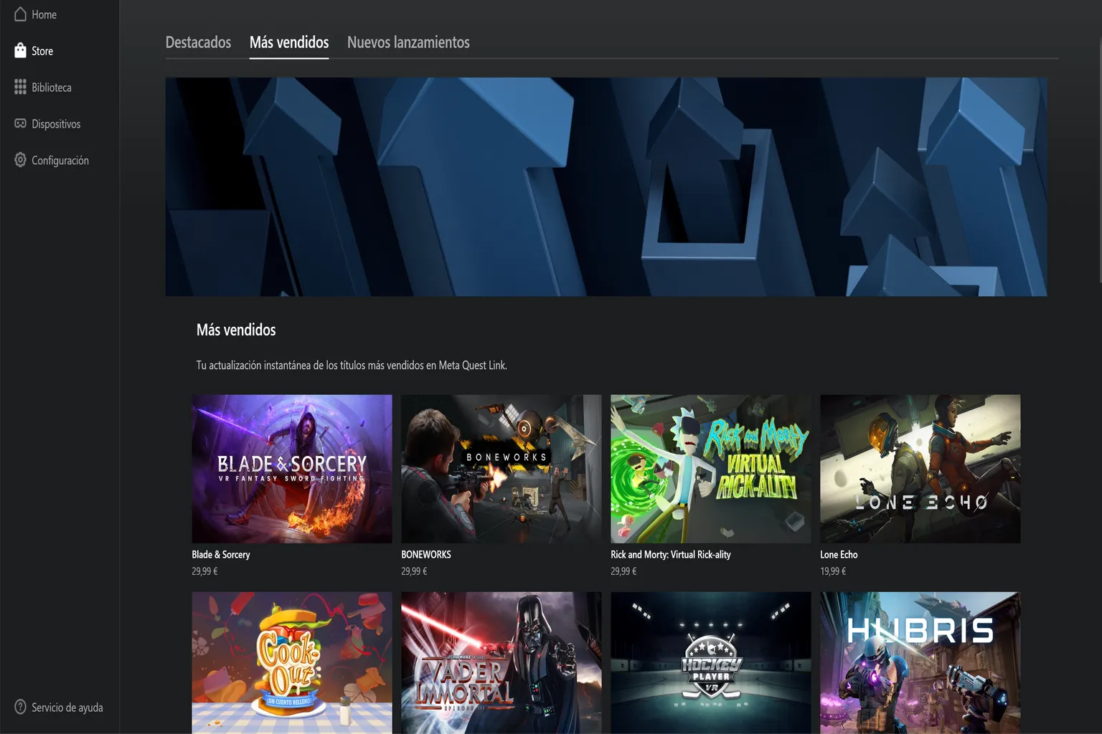Open Servicio de ayuda link text
Viewport: 1102px width, 734px height.
pyautogui.click(x=67, y=707)
